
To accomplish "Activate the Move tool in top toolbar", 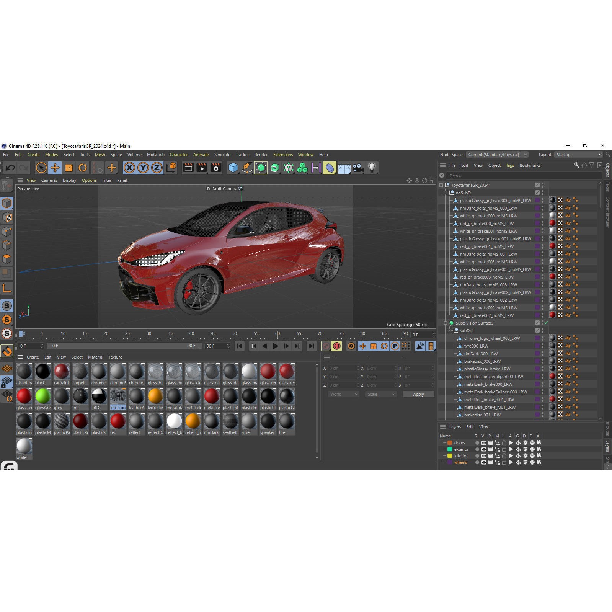I will tap(55, 168).
